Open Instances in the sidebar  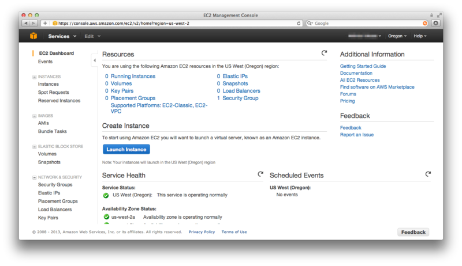(x=49, y=84)
